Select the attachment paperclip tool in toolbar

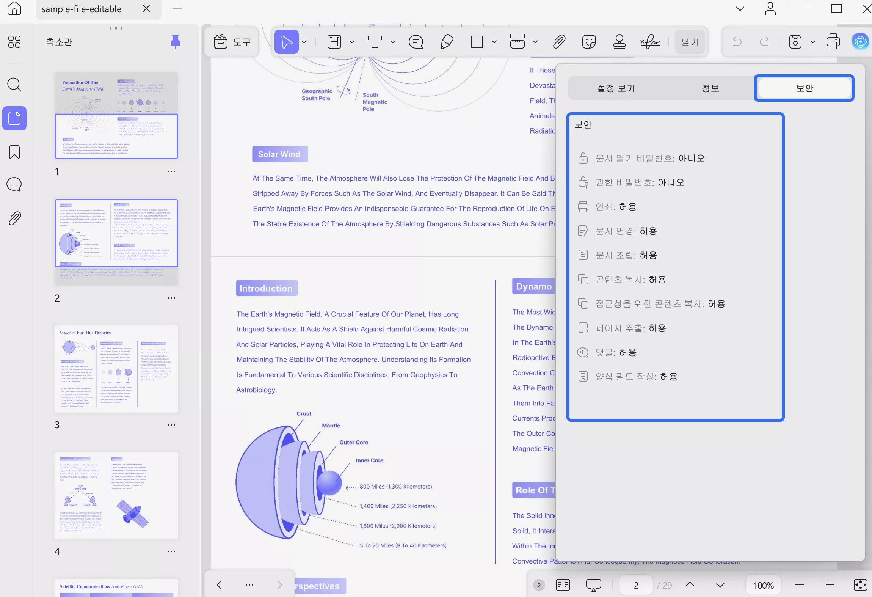click(x=559, y=42)
